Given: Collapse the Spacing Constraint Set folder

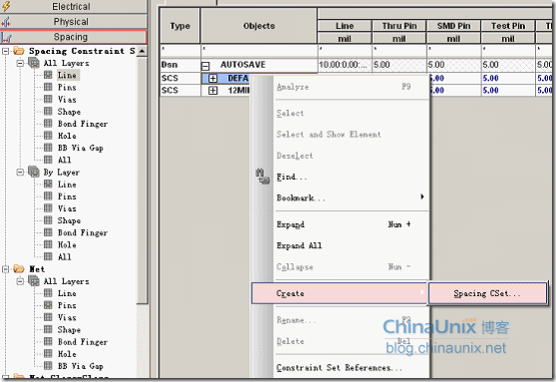Looking at the screenshot, I should 5,51.
